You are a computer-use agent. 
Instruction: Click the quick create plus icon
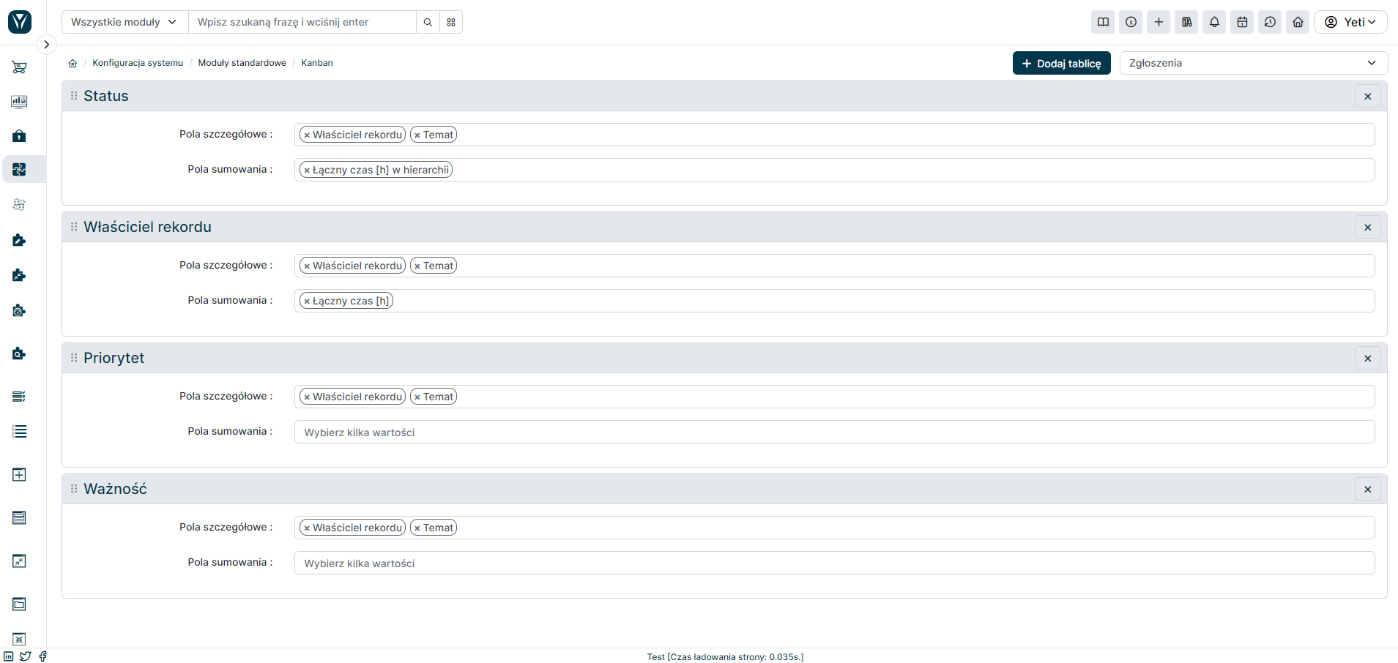click(1159, 22)
